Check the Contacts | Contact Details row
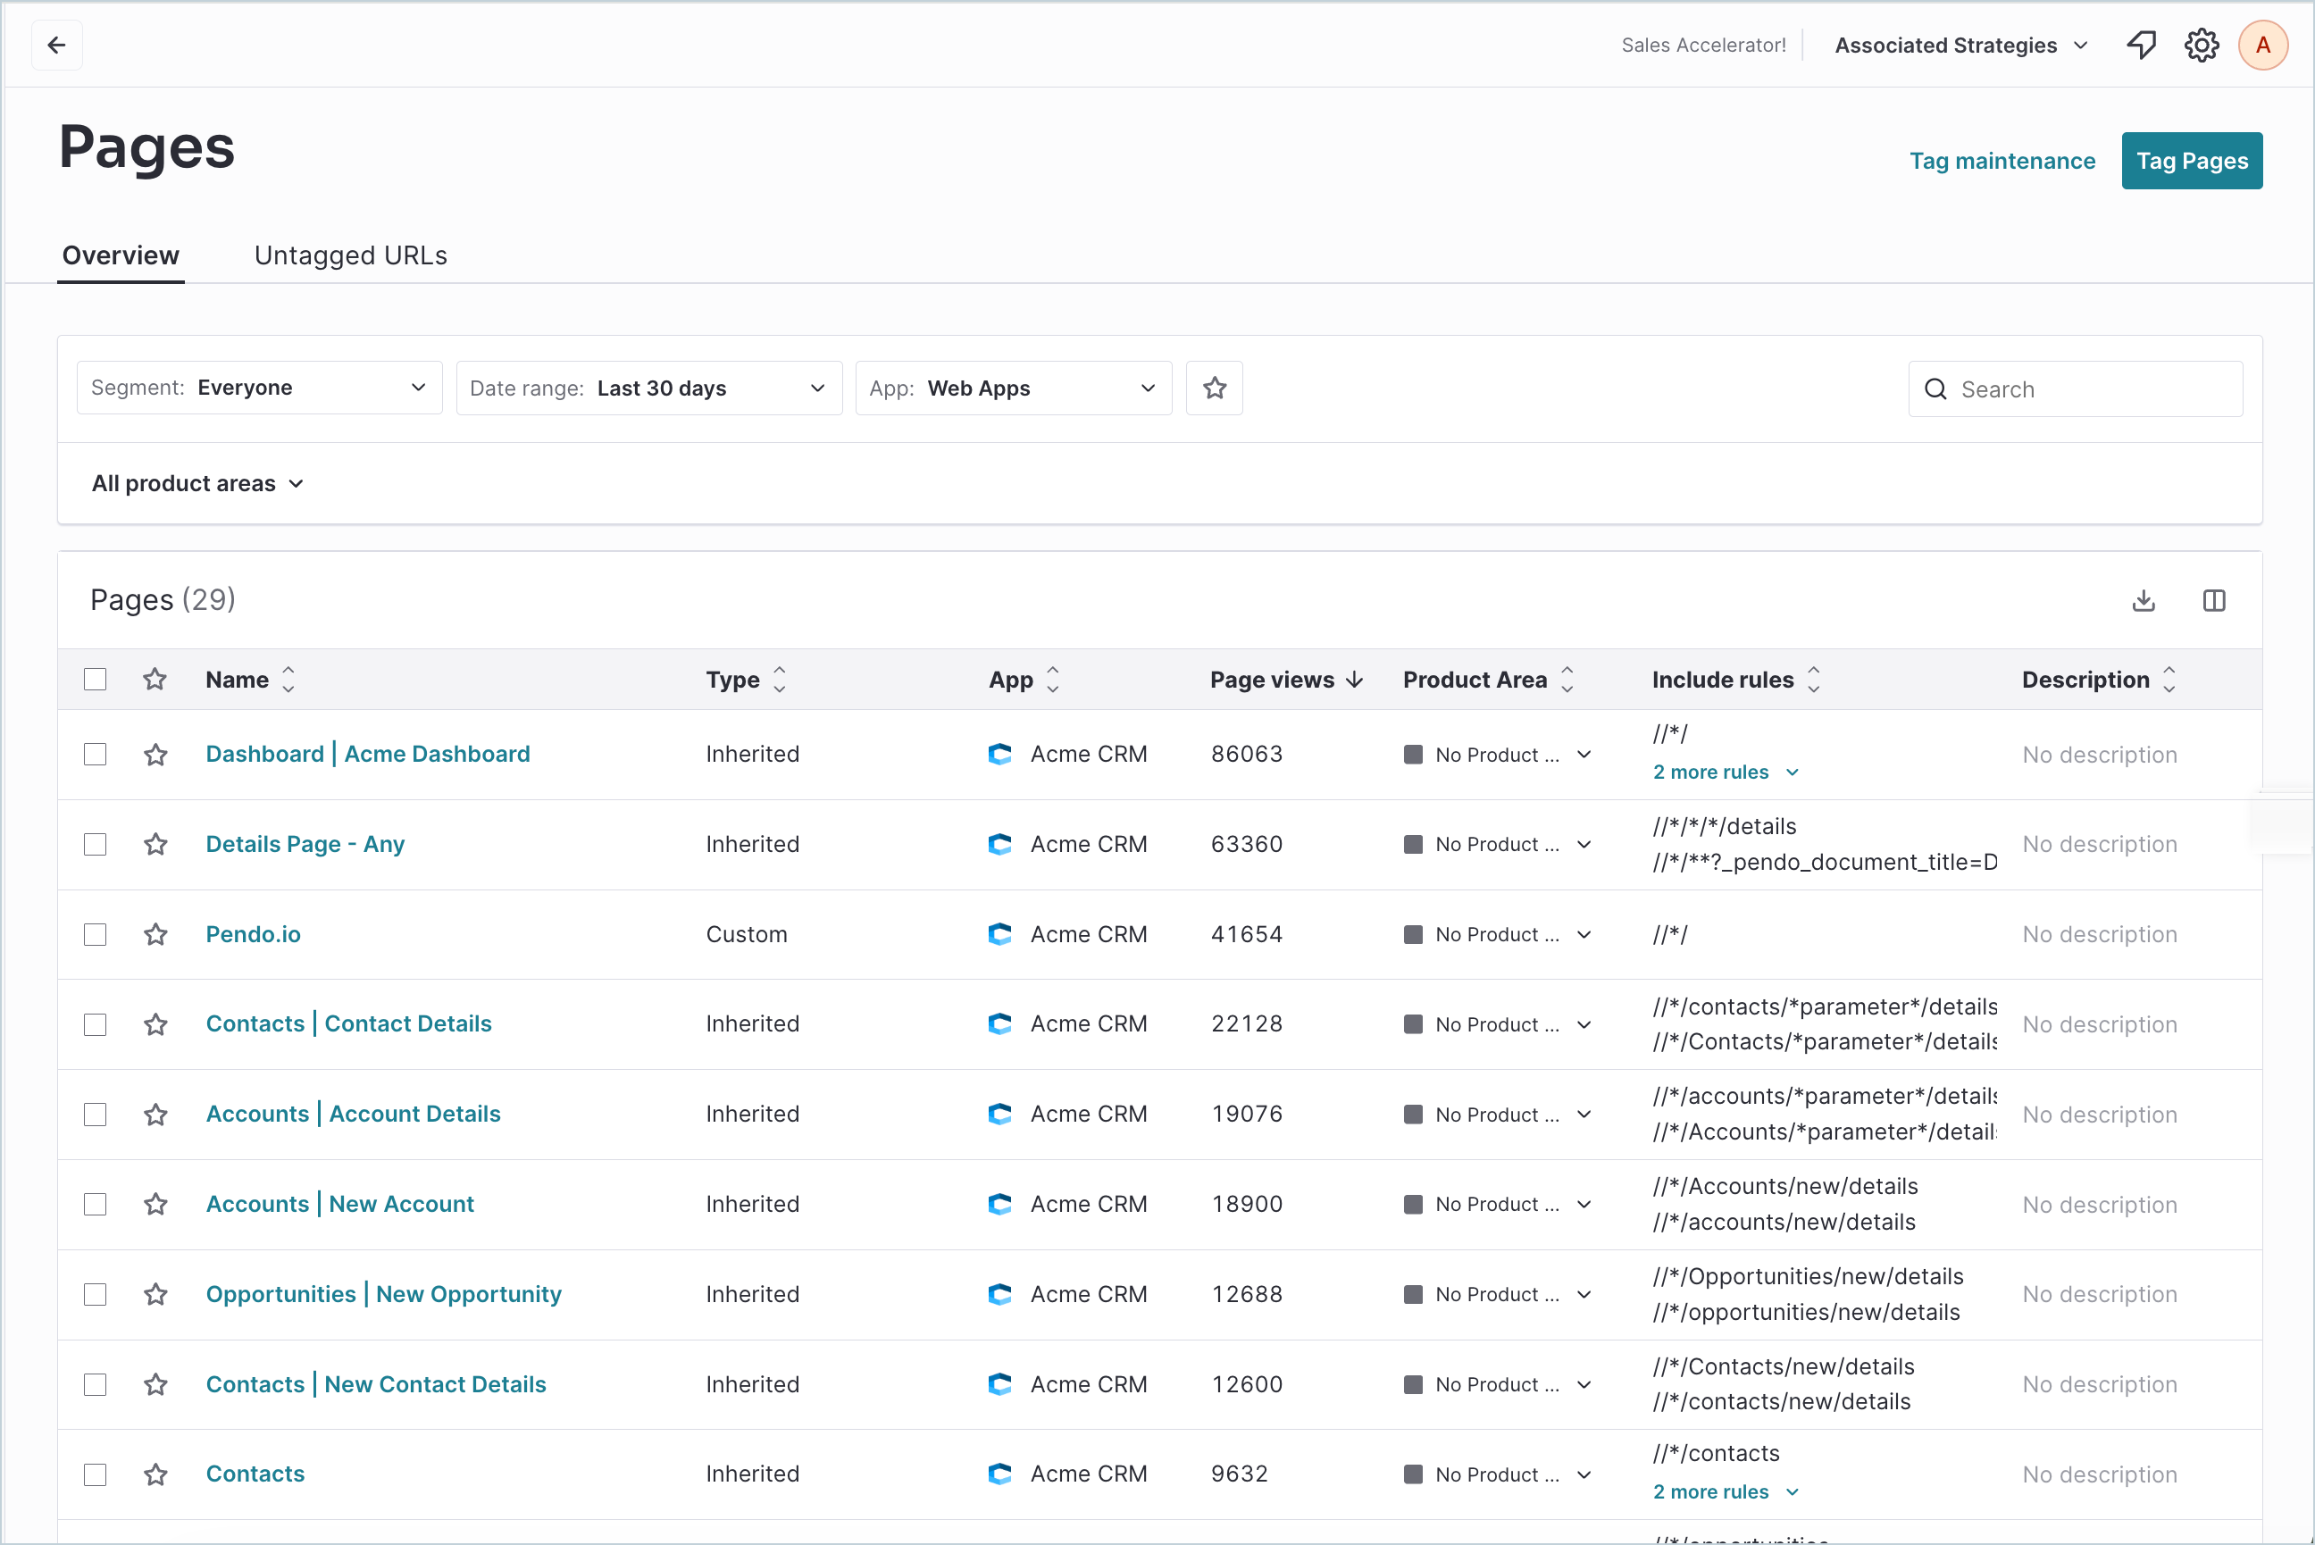 pyautogui.click(x=96, y=1024)
